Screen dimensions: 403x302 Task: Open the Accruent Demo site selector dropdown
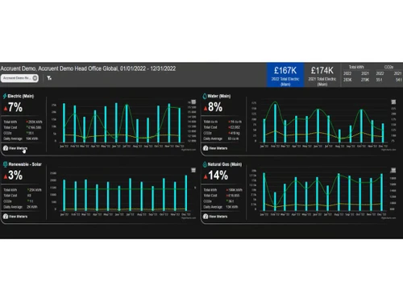tap(19, 78)
